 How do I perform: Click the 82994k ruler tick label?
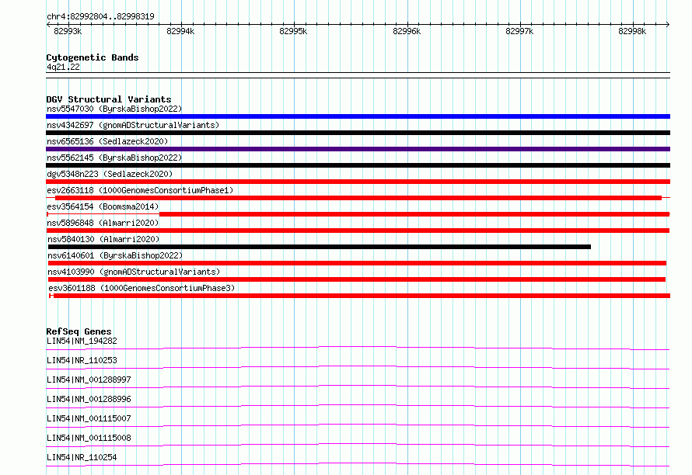point(180,31)
